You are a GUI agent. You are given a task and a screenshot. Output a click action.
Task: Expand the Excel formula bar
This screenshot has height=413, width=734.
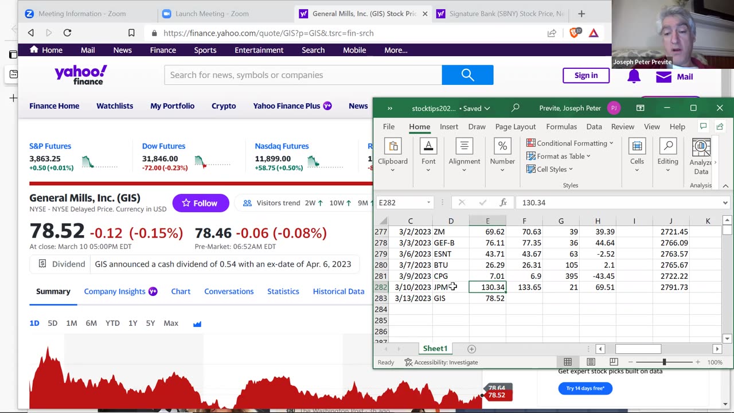[725, 202]
